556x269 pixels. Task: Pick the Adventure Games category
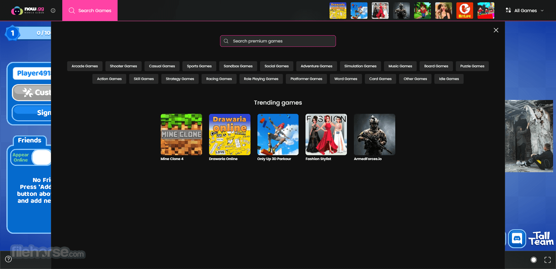(316, 66)
